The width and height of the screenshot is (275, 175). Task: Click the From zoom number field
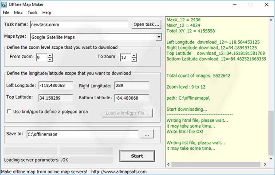(42, 58)
